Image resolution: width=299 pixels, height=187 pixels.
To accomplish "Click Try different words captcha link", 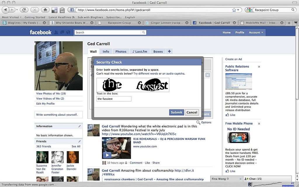I will coord(145,74).
